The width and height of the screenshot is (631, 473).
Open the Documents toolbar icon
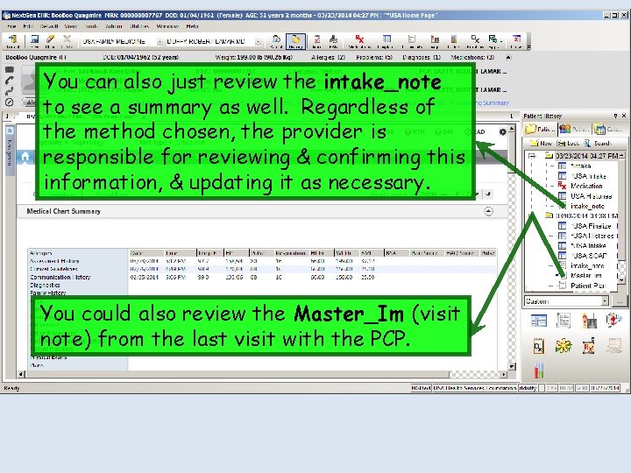(x=411, y=41)
